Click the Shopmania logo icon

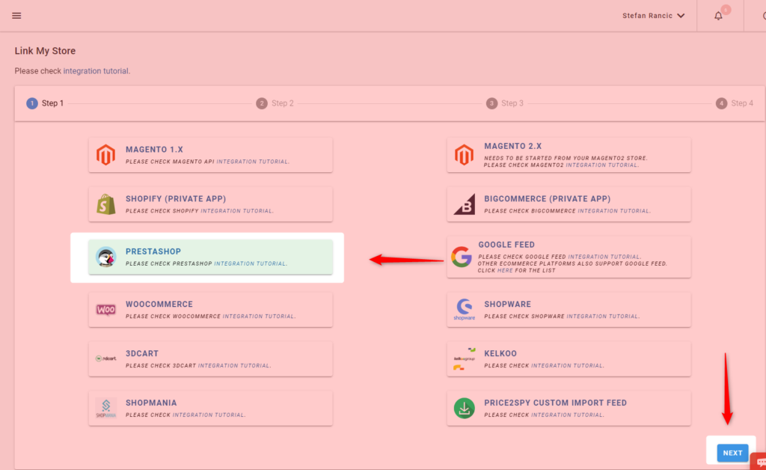click(106, 409)
